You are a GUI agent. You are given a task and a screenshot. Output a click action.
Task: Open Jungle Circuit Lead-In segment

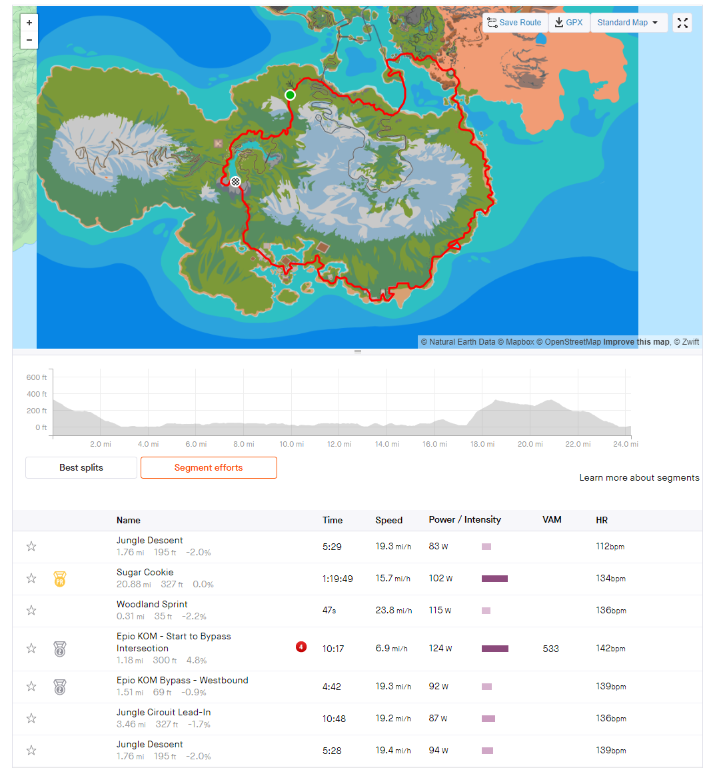(163, 712)
